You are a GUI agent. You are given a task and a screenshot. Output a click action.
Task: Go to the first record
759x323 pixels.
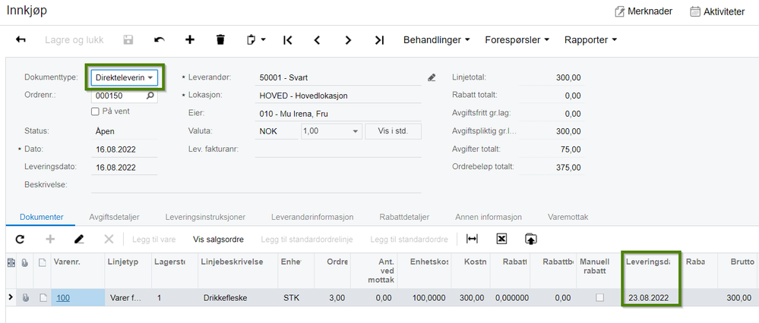coord(287,40)
